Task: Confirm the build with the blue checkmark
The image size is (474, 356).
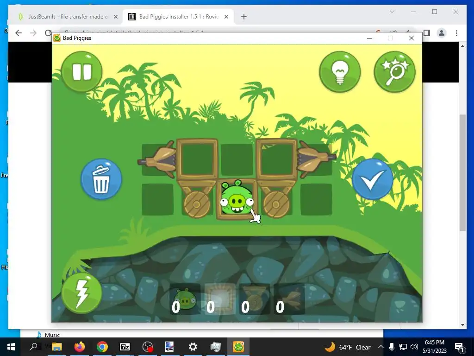Action: pos(373,179)
